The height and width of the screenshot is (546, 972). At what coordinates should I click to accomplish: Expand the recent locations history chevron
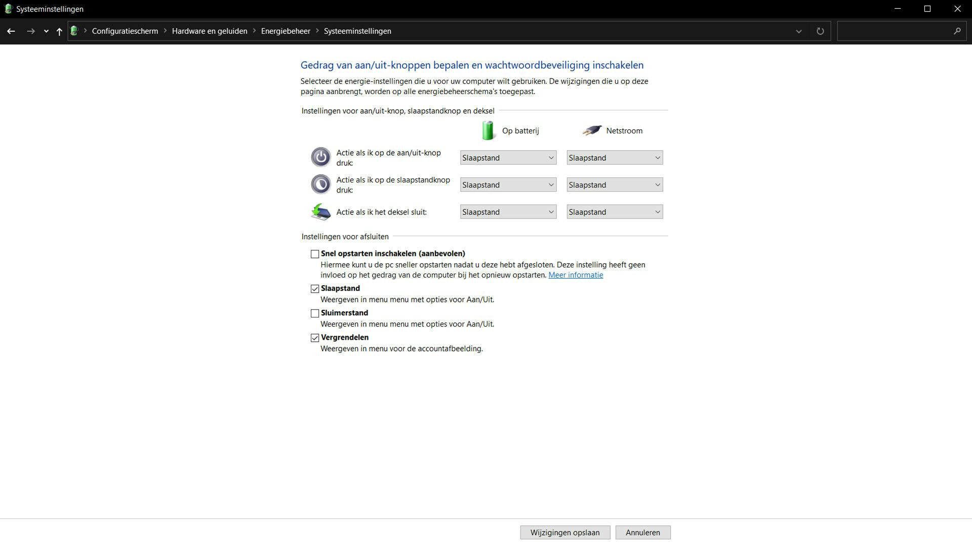point(46,31)
